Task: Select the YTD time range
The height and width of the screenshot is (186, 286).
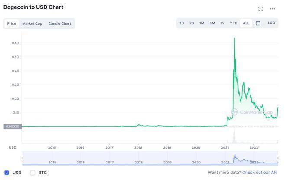Action: [x=234, y=23]
